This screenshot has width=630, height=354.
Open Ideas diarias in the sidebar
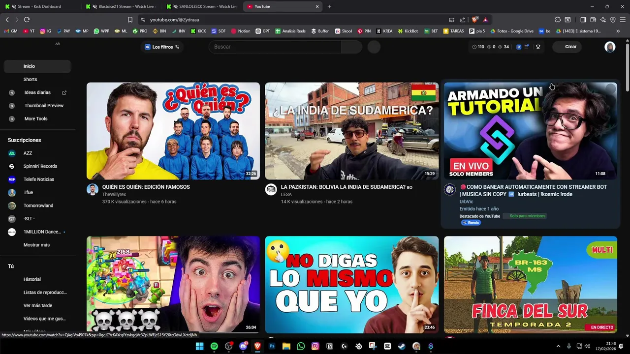[x=37, y=92]
